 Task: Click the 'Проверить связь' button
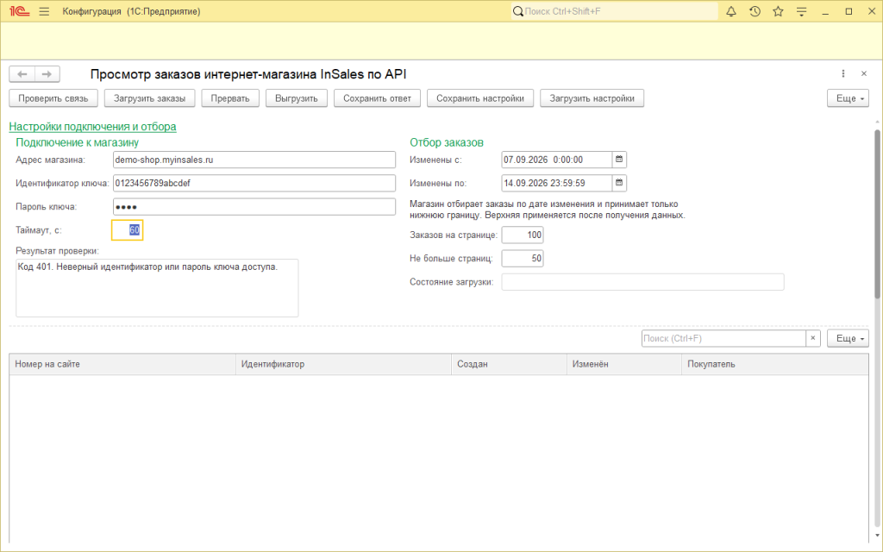[53, 98]
